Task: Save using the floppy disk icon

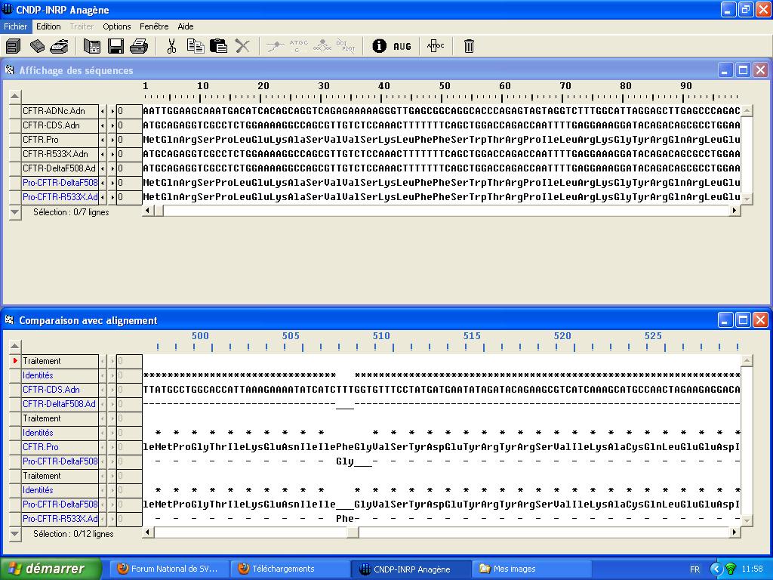Action: coord(115,47)
